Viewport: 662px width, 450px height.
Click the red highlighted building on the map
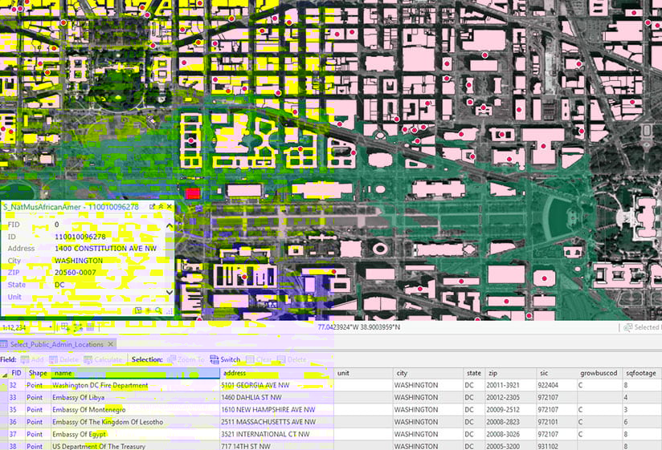point(193,194)
